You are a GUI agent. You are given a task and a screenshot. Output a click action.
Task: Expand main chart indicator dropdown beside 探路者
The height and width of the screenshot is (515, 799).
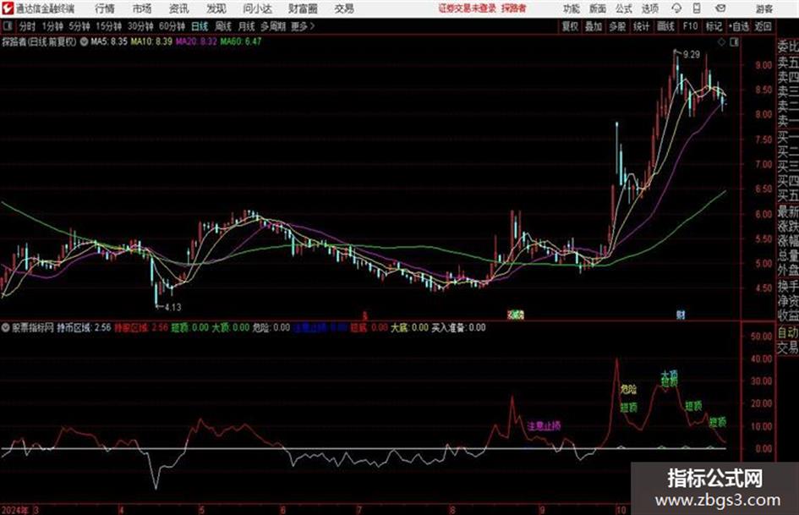pos(84,41)
